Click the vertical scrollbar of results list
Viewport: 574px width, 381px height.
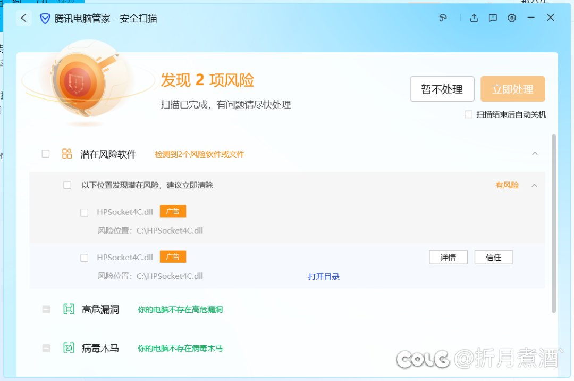click(x=554, y=223)
